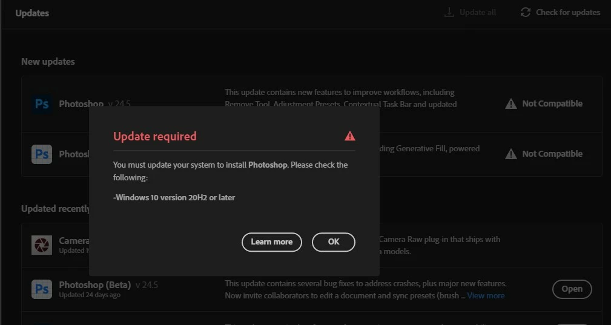Click Not Compatible text in the Photoshop v24.5 row
The height and width of the screenshot is (325, 611).
[552, 103]
